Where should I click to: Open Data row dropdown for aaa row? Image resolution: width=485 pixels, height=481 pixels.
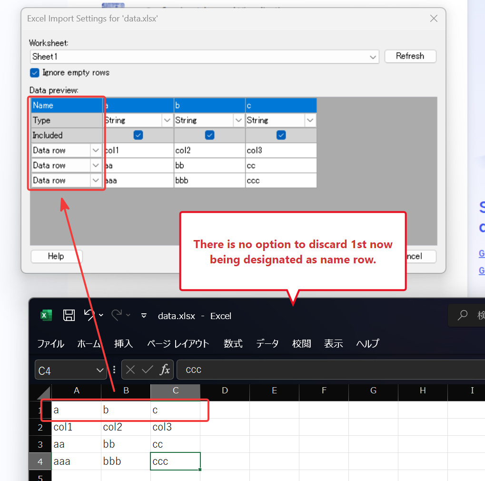point(96,180)
